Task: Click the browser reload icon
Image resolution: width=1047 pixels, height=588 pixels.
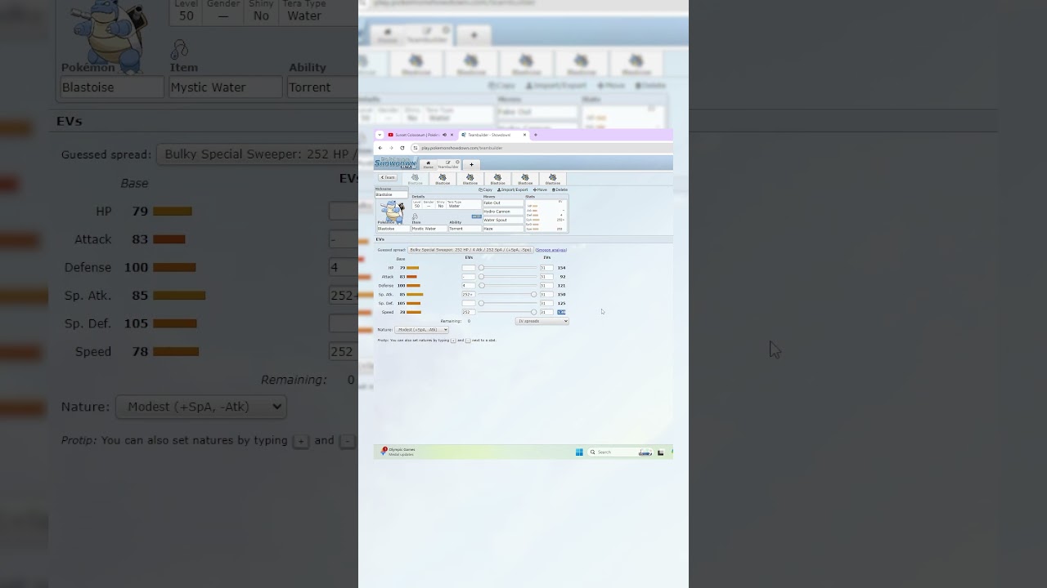Action: pos(402,148)
